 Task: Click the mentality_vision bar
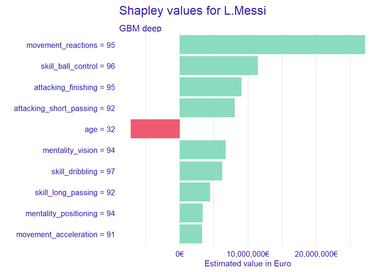[202, 150]
